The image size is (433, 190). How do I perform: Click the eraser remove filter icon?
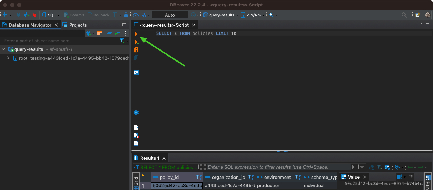pyautogui.click(x=372, y=167)
